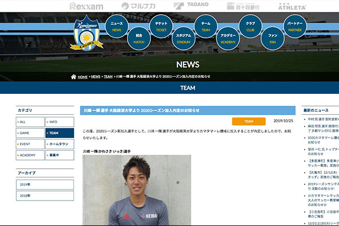339x226 pixels.
Task: Select the ホームタウン category filter
Action: pyautogui.click(x=59, y=144)
